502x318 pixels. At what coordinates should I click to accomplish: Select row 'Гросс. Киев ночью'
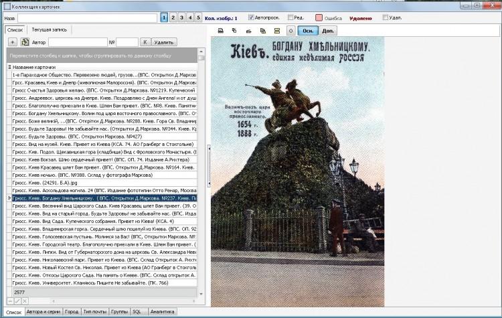(104, 175)
